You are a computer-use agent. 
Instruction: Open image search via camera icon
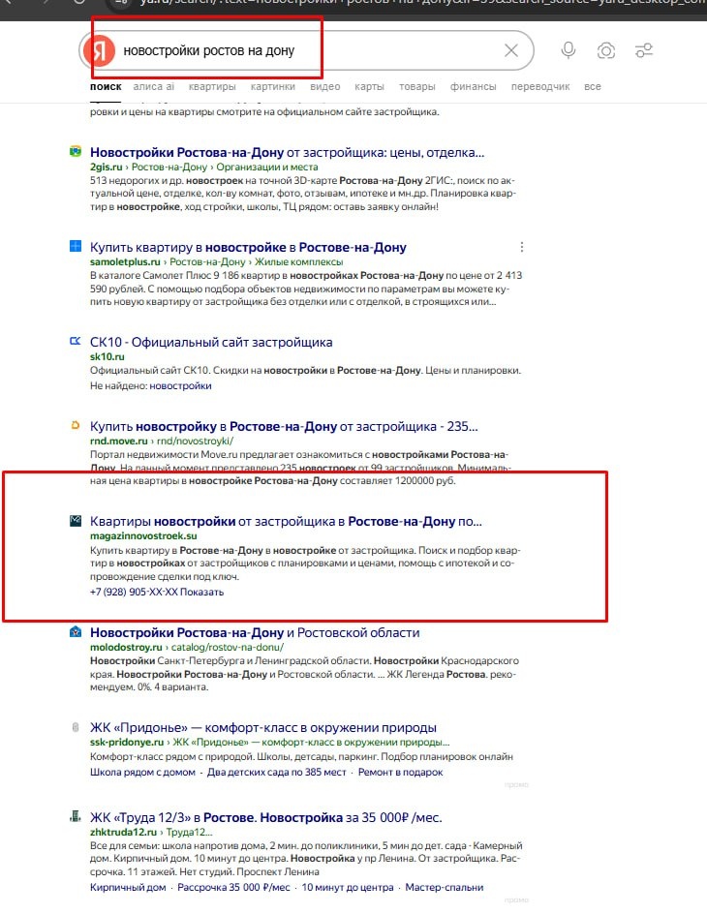(606, 50)
